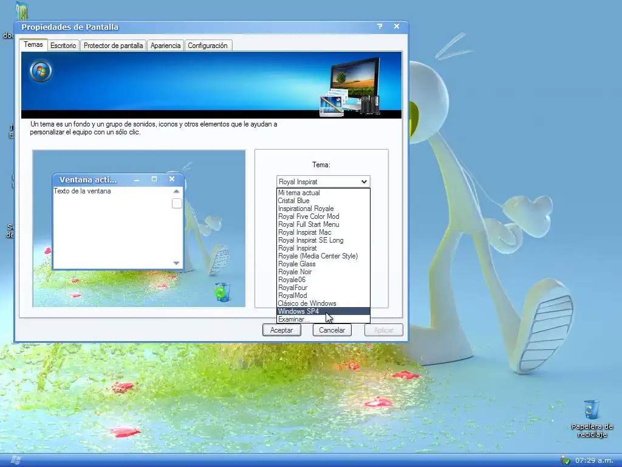This screenshot has width=622, height=467.
Task: Open the Recycle Bin desktop icon
Action: 592,418
